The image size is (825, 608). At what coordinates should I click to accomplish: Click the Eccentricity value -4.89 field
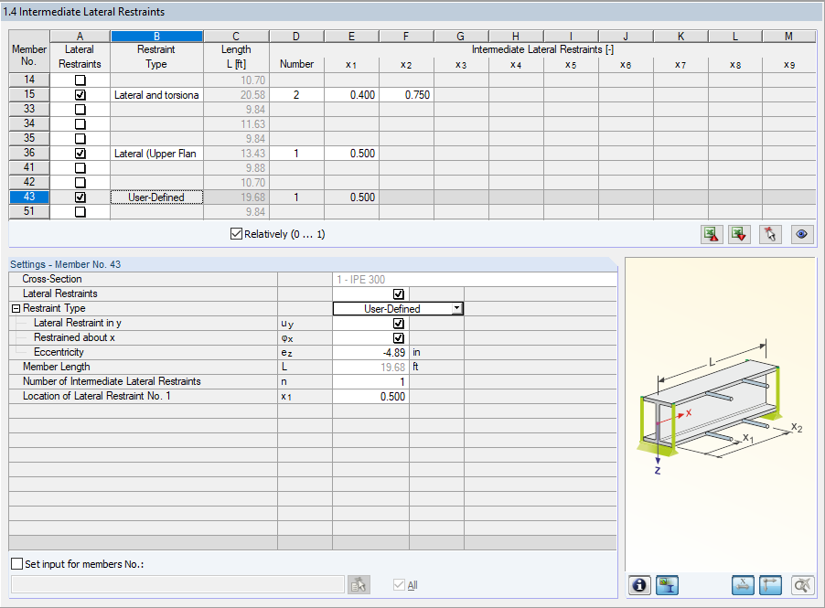tap(371, 352)
